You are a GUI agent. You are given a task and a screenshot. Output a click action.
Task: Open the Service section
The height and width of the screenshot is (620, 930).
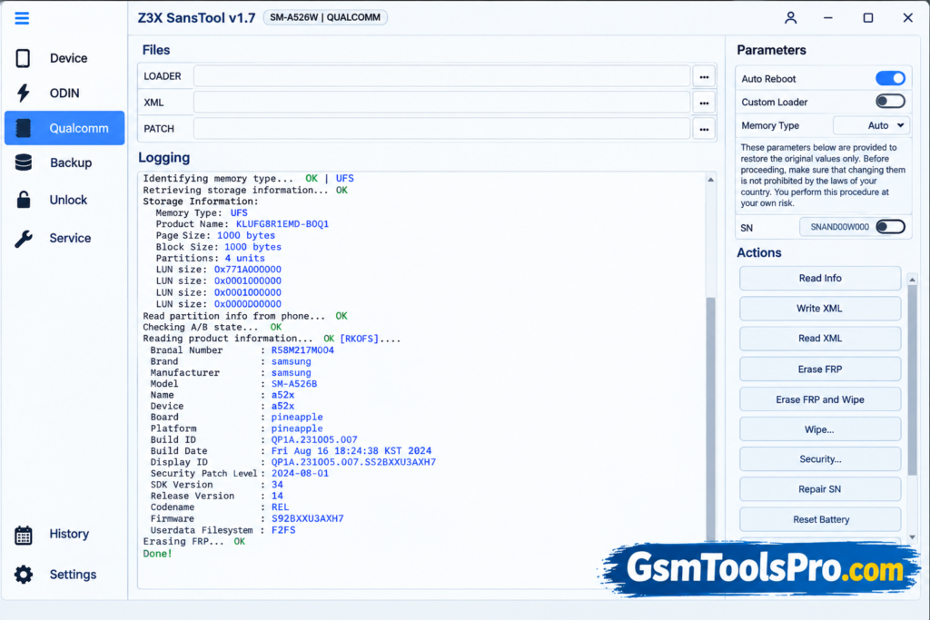coord(64,238)
